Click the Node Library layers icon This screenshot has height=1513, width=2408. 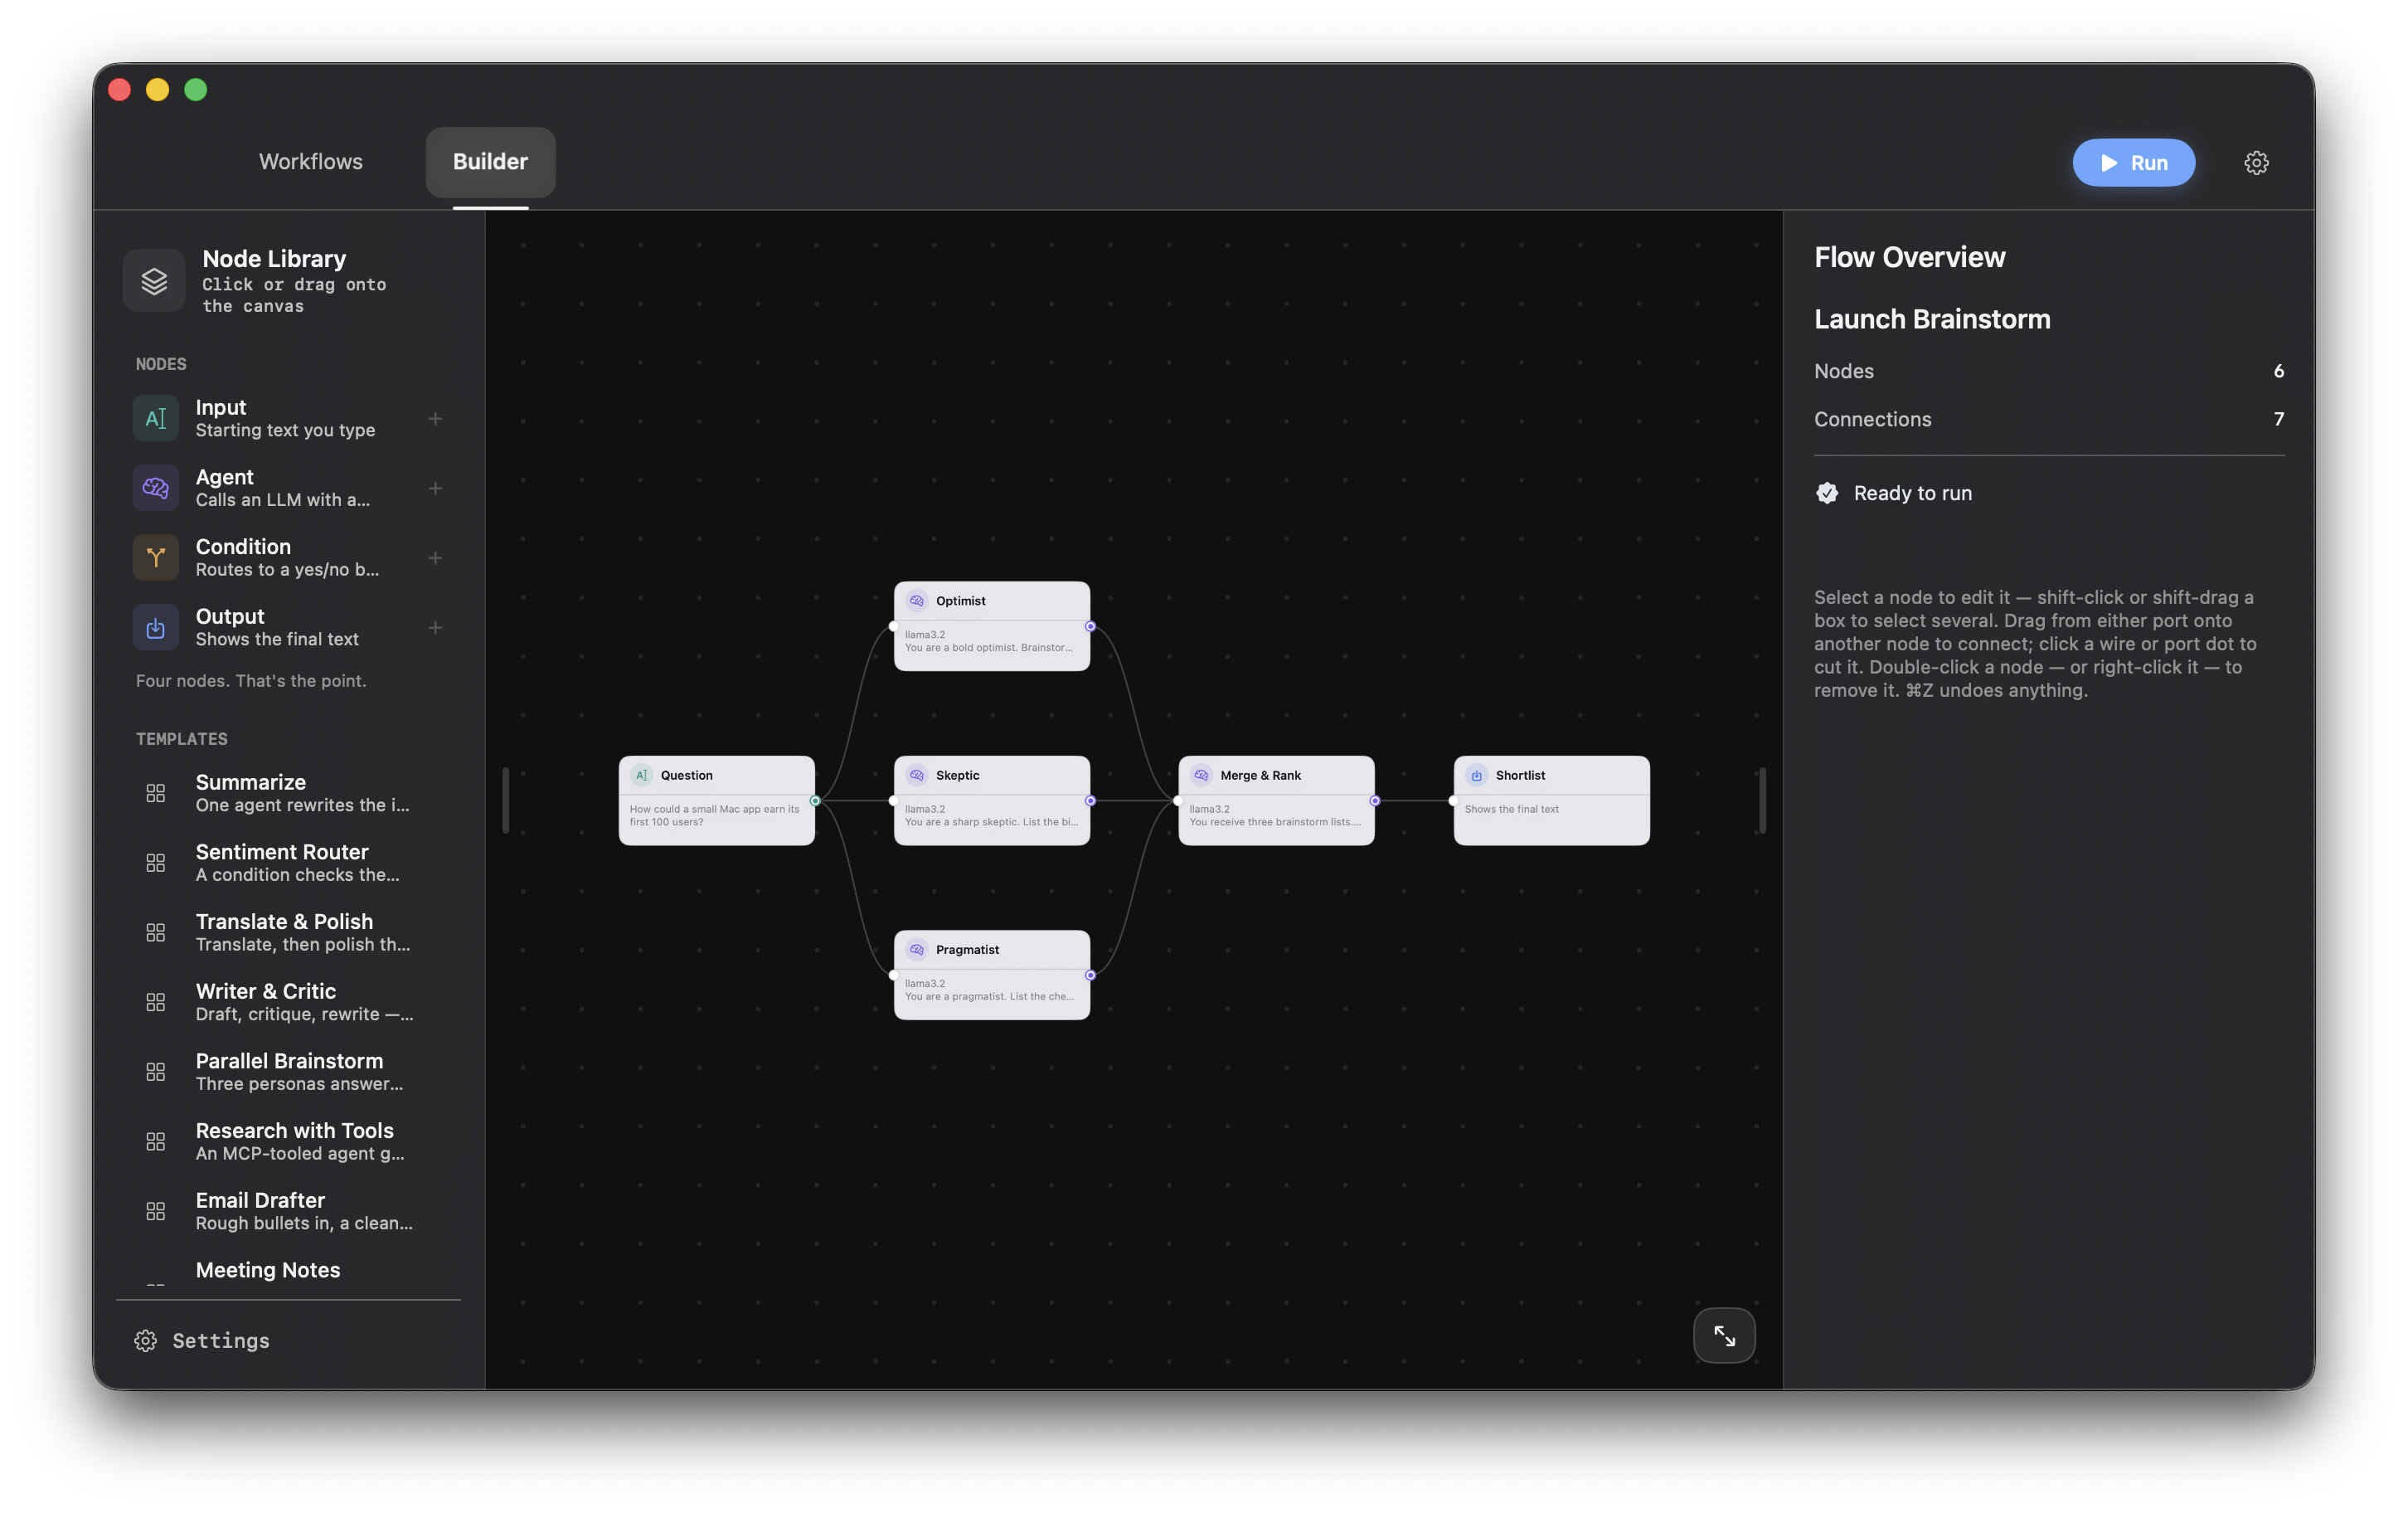click(x=154, y=281)
